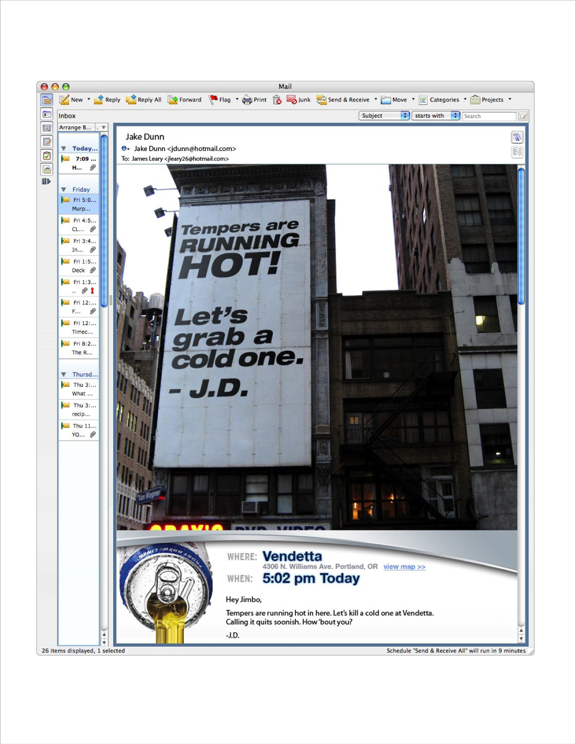Open the Categories dropdown arrow
575x744 pixels.
[x=465, y=99]
